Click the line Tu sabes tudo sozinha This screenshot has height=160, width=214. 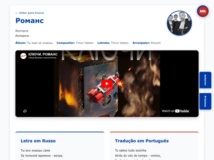(130, 151)
